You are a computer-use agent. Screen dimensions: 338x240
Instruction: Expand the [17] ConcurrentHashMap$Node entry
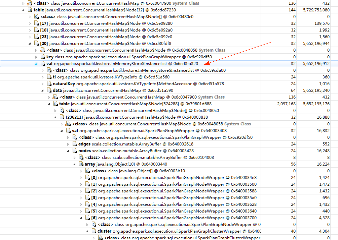coord(30,23)
